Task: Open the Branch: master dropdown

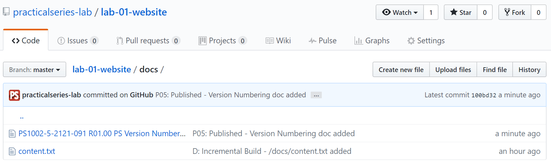Action: pyautogui.click(x=35, y=70)
